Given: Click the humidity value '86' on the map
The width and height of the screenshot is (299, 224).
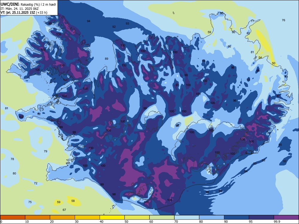Looking at the screenshot, I should click(x=229, y=47).
